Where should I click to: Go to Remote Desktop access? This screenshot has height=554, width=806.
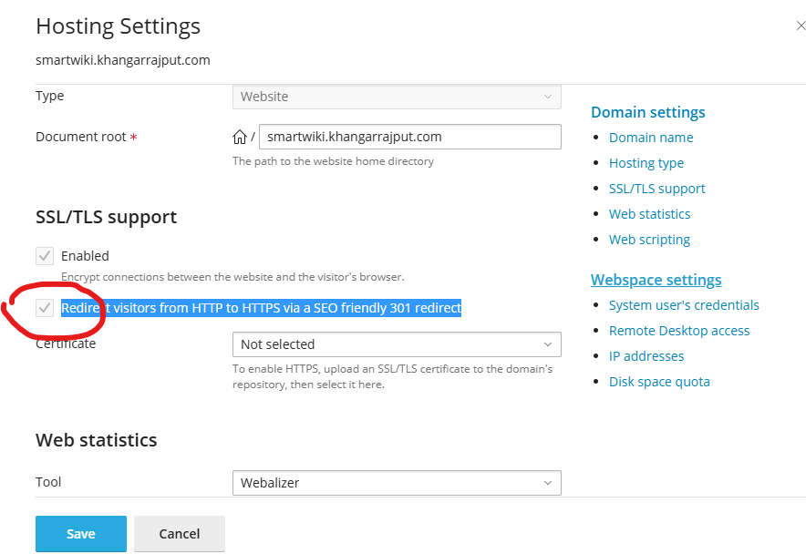(x=679, y=331)
